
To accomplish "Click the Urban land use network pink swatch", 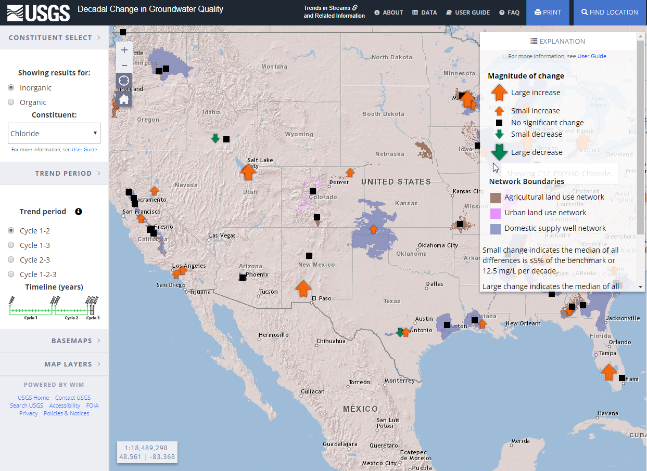I will pos(496,213).
